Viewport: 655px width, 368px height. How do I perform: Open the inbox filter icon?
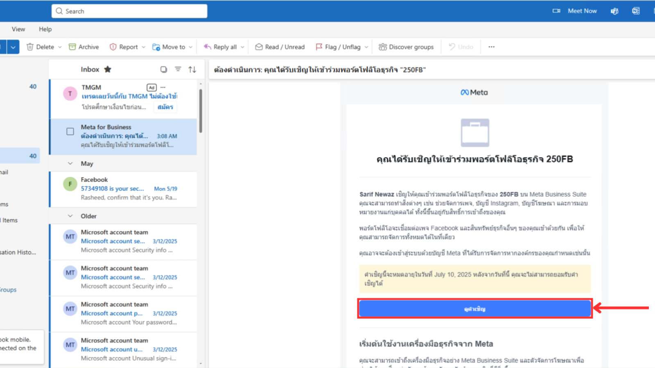click(178, 70)
